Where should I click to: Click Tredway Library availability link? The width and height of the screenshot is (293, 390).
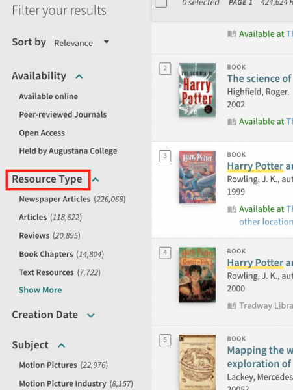(266, 305)
